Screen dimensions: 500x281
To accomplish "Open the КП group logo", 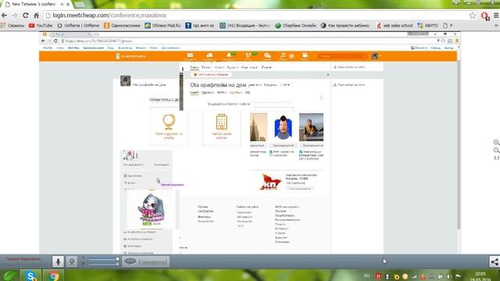I will pos(270,181).
